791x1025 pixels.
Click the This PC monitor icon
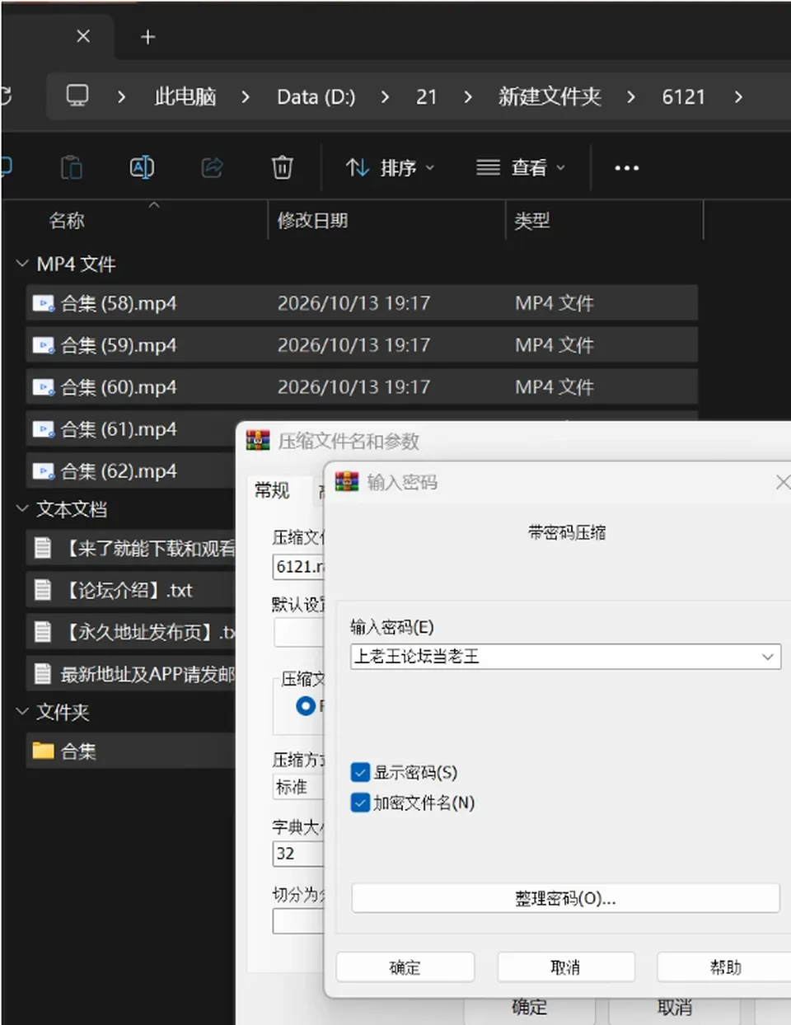77,96
